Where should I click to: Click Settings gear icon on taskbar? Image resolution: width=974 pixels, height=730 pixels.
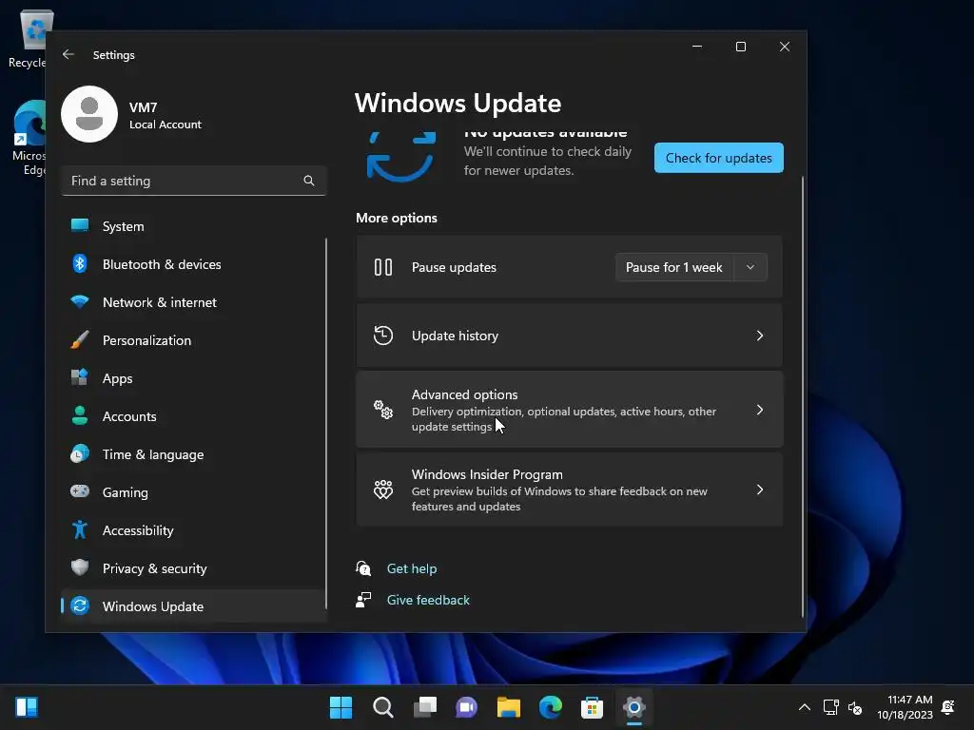[x=633, y=707]
